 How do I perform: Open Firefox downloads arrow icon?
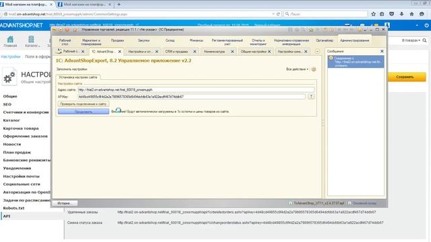(x=401, y=13)
